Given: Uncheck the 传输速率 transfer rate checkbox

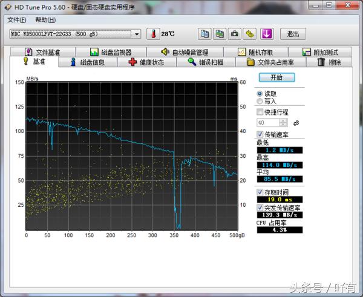Looking at the screenshot, I should coord(260,134).
